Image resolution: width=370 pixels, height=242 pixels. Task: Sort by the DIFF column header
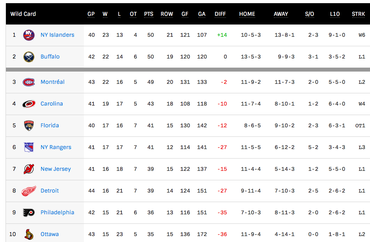click(x=220, y=14)
